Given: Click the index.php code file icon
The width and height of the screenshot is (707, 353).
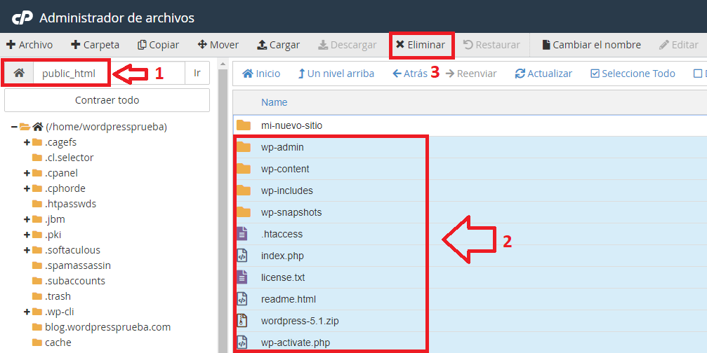Looking at the screenshot, I should tap(243, 256).
